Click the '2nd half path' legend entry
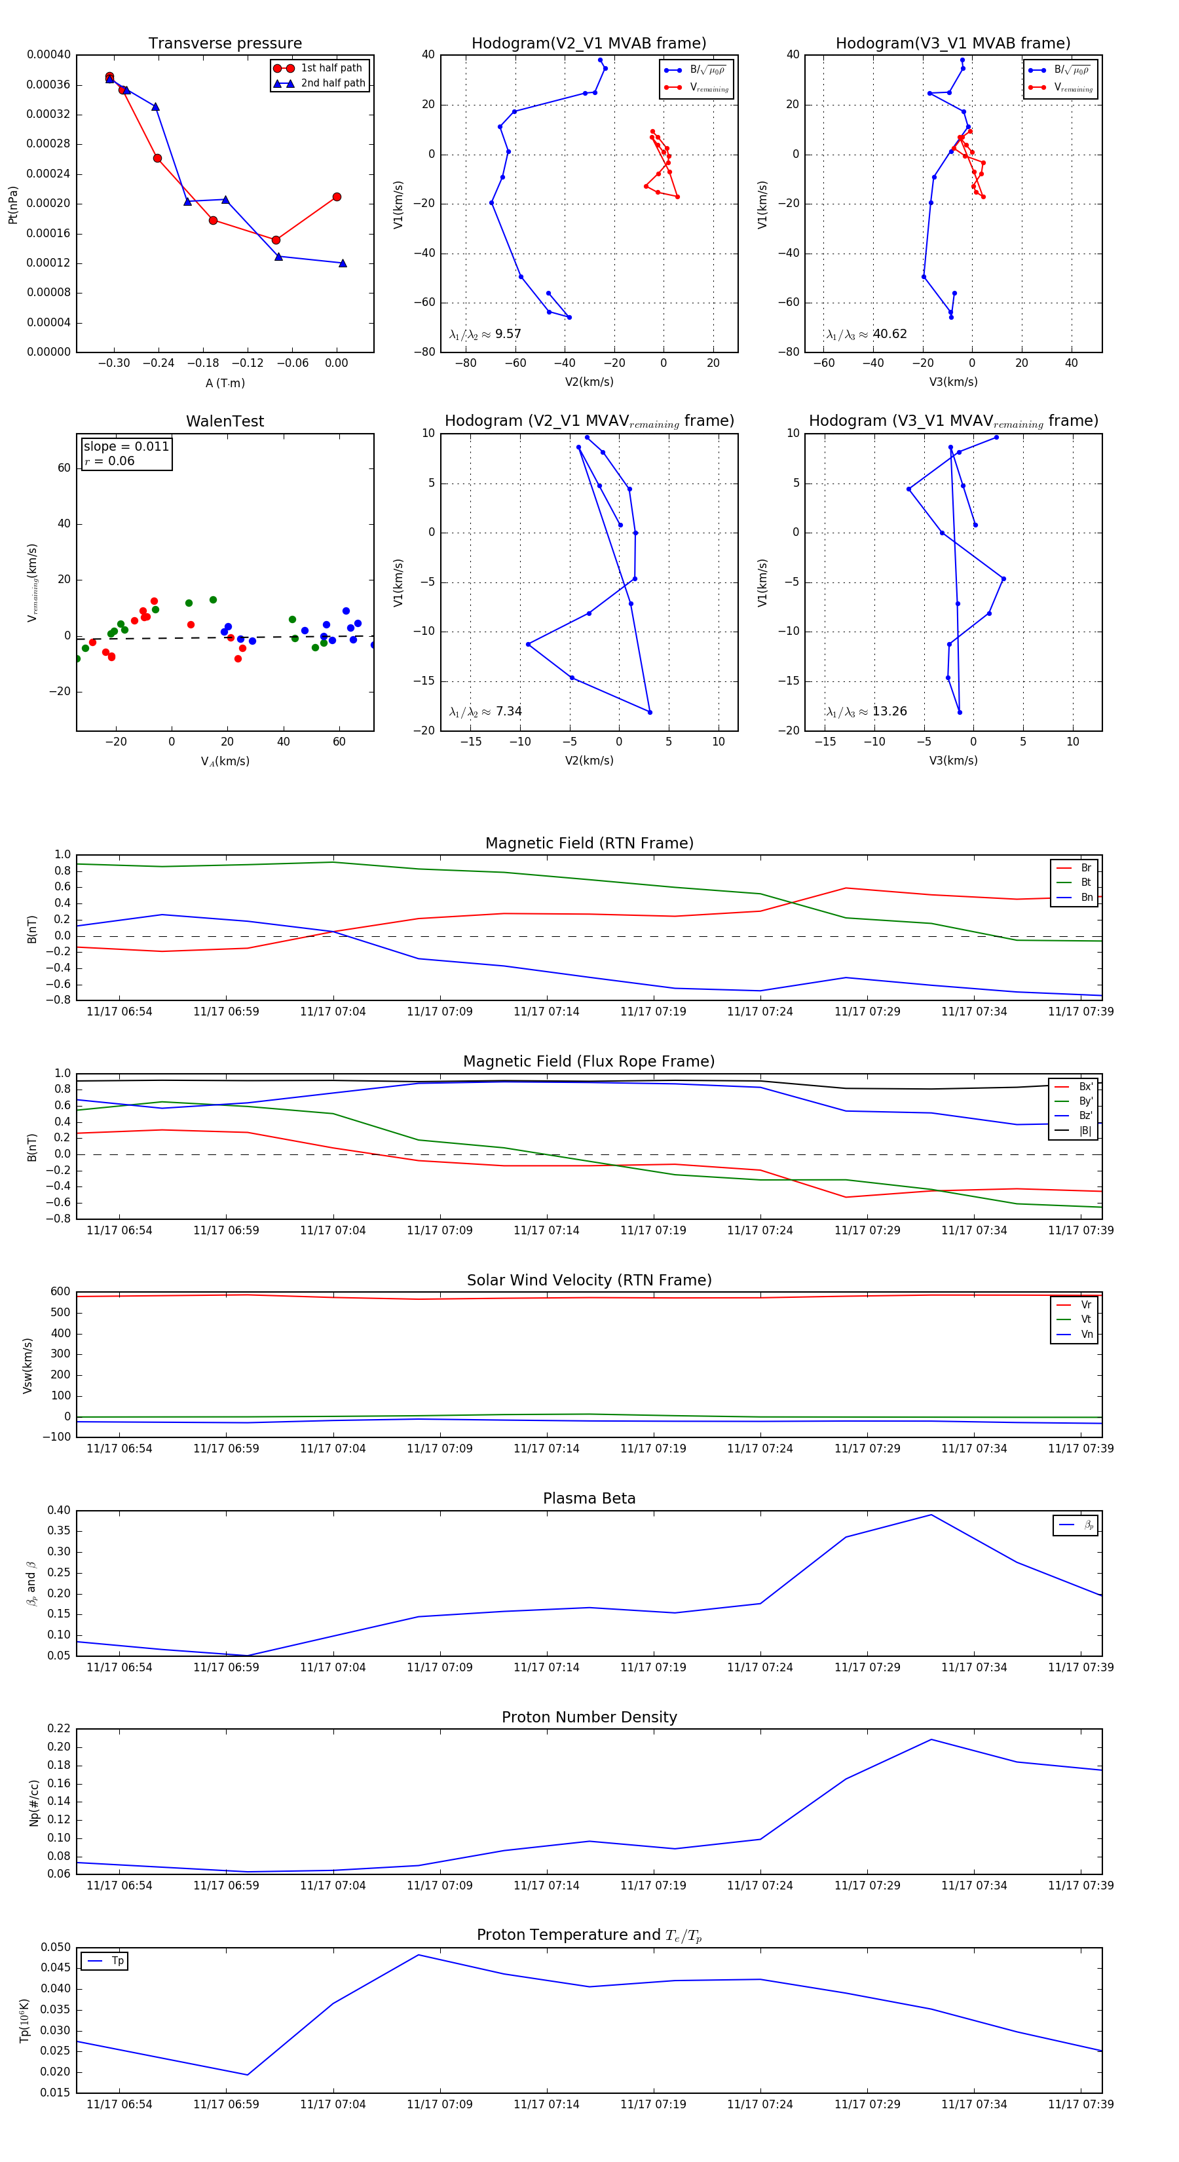Screen dimensions: 1179x2162 point(319,83)
